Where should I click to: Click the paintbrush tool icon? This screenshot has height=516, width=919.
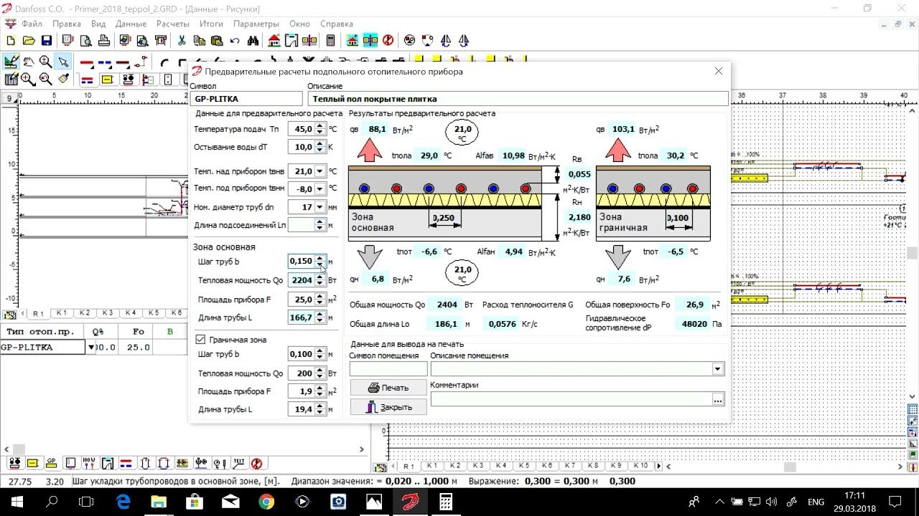point(64,79)
